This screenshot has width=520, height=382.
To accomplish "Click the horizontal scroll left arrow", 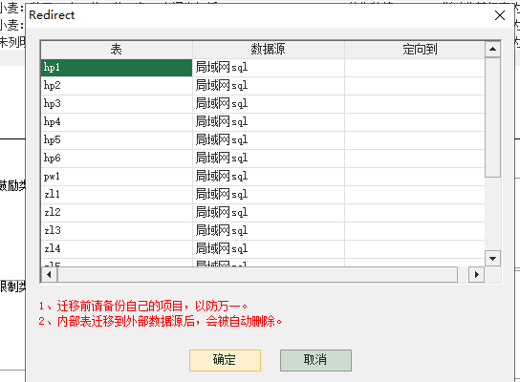I will click(x=49, y=274).
